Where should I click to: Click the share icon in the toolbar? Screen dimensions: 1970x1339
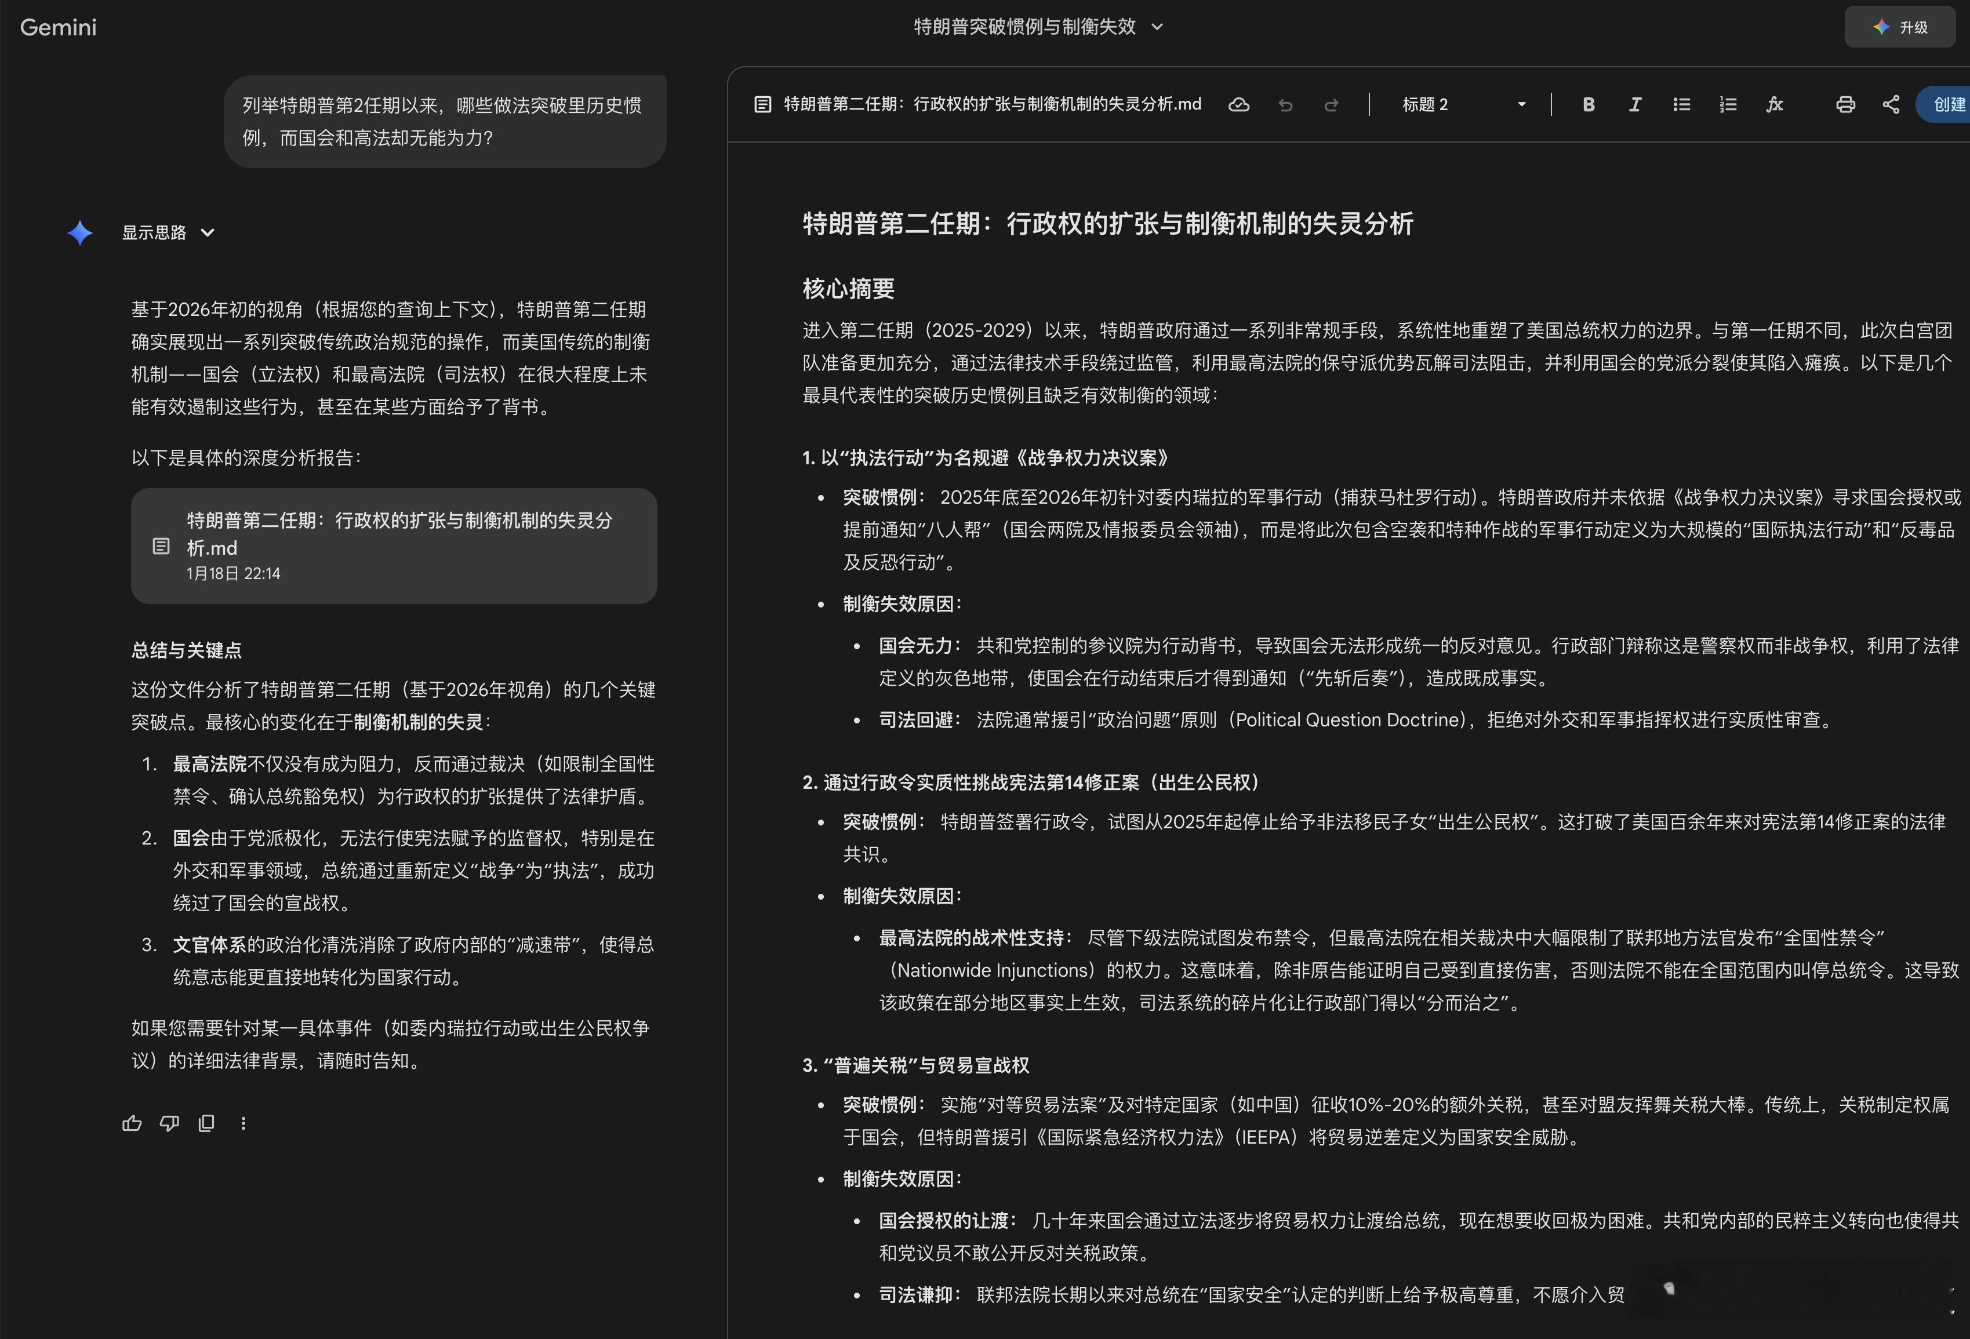click(x=1891, y=104)
